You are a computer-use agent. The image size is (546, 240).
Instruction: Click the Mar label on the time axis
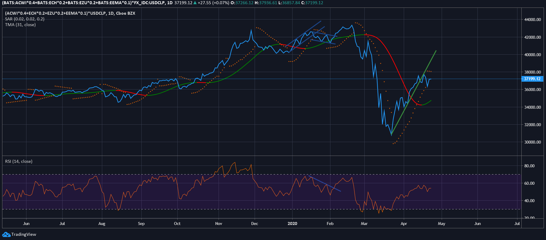tap(364, 223)
